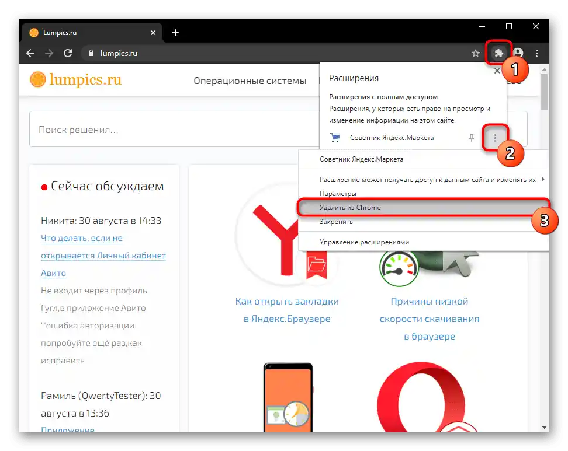568x451 pixels.
Task: Open more actions for Советник Яндекс.Маркета
Action: tap(495, 138)
